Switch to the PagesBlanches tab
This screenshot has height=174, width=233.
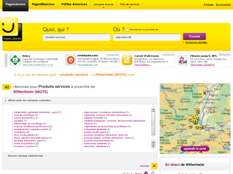coord(43,4)
